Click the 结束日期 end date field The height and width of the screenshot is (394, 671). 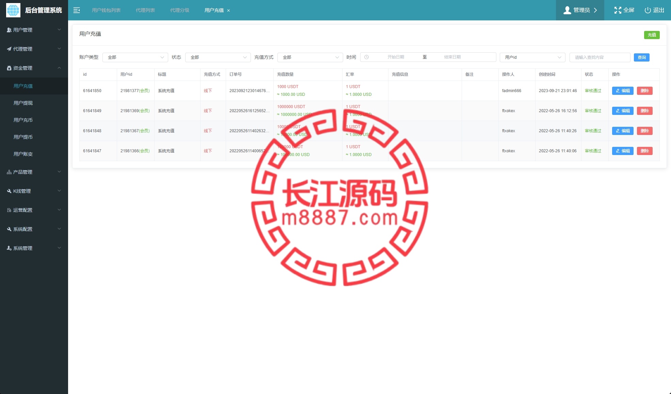pyautogui.click(x=452, y=57)
